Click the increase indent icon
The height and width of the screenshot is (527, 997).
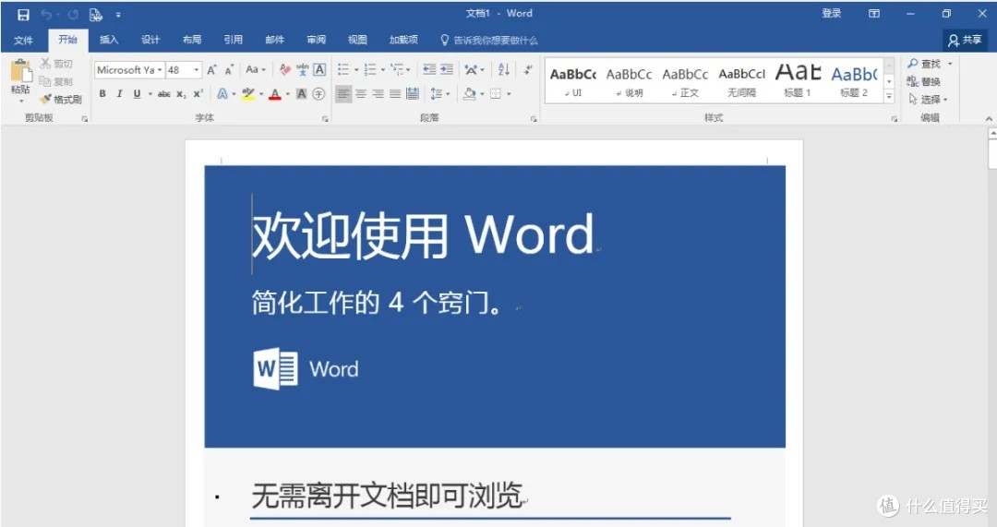pos(447,69)
